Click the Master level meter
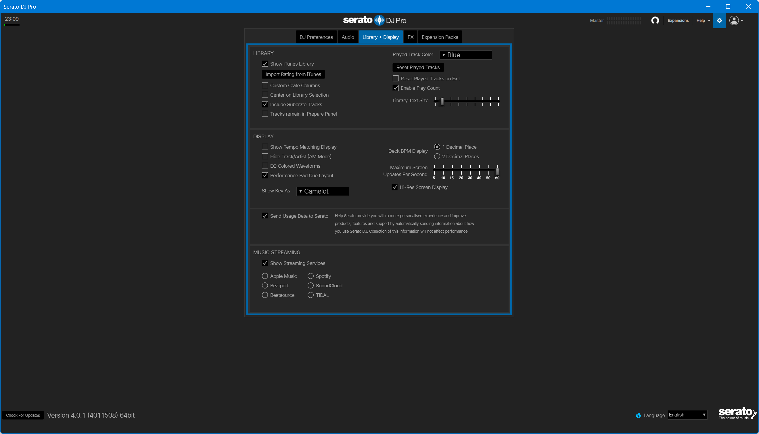The width and height of the screenshot is (759, 434). [624, 20]
